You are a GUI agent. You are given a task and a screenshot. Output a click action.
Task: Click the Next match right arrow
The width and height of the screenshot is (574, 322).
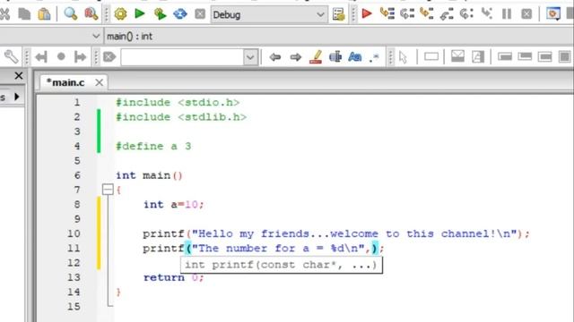[295, 57]
